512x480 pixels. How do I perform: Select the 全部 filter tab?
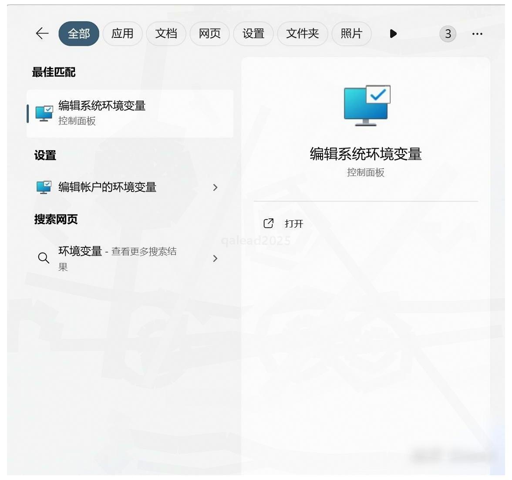tap(79, 34)
